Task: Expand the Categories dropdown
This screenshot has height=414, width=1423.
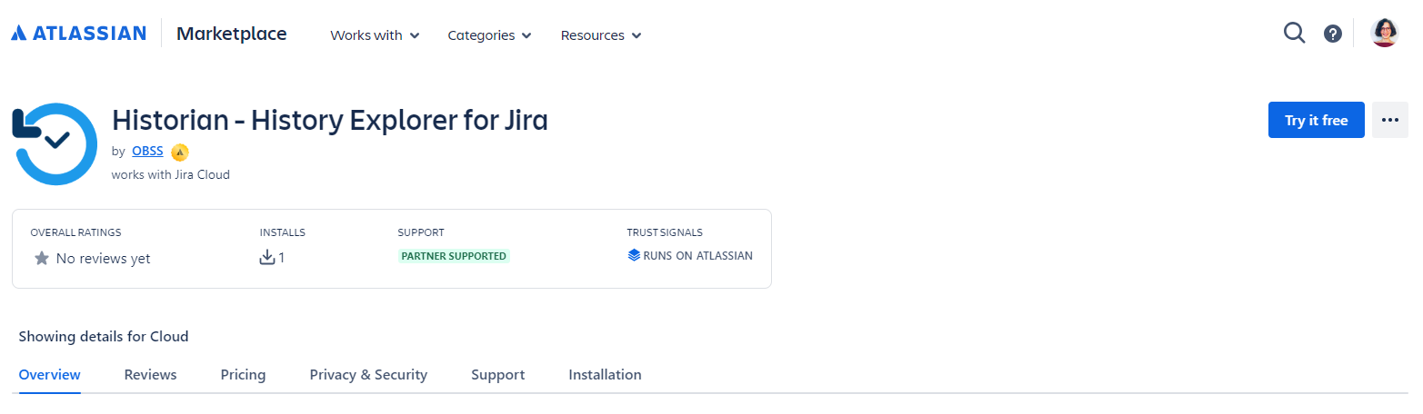Action: click(x=489, y=35)
